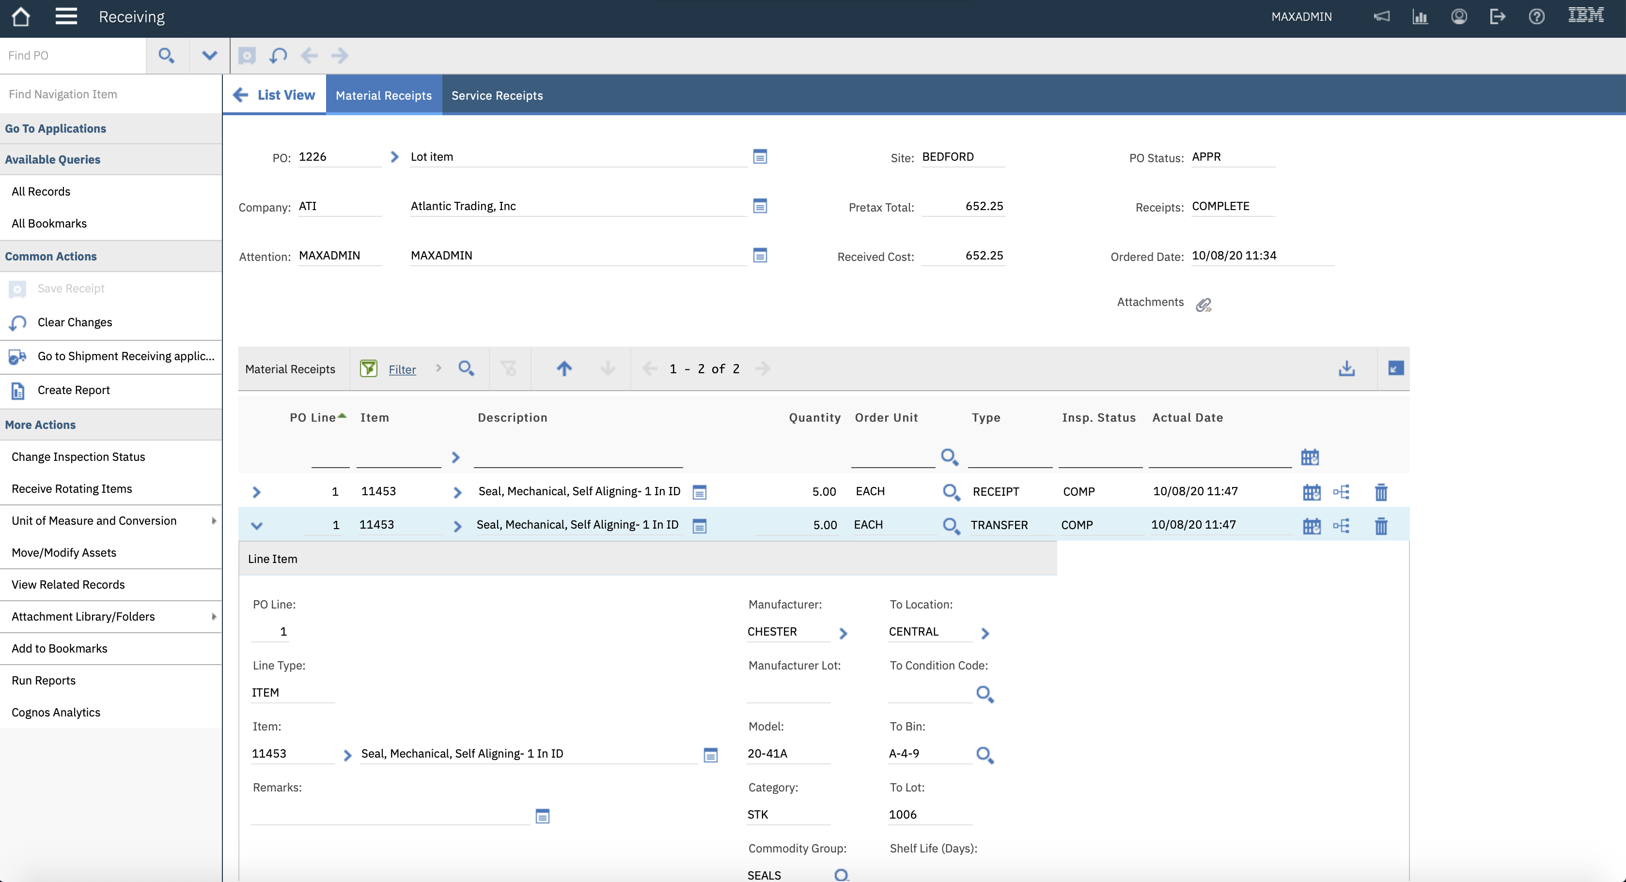The image size is (1626, 882).
Task: Open the Find PO dropdown chevron
Action: (x=210, y=56)
